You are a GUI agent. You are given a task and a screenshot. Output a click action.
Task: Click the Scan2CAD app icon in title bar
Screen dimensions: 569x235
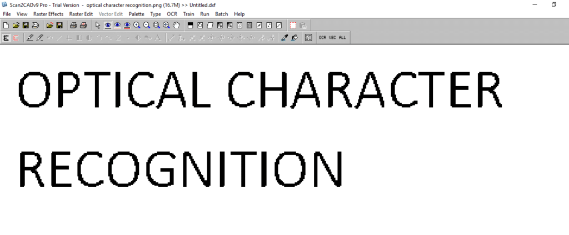(x=4, y=4)
